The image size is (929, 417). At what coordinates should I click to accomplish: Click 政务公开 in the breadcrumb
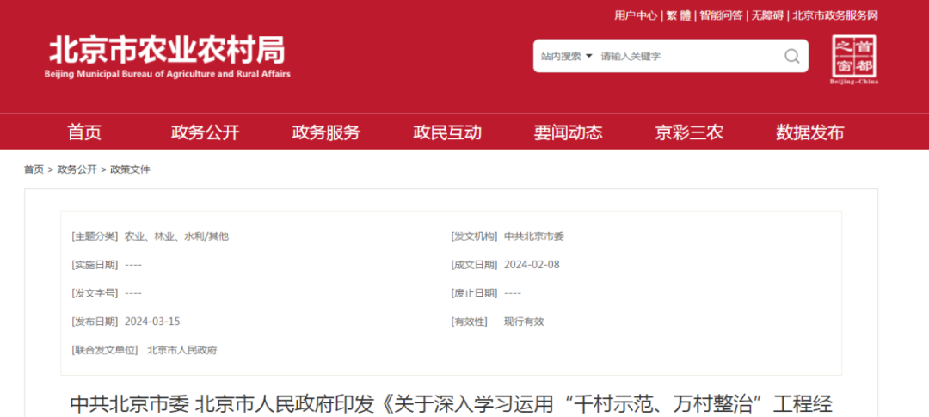click(77, 169)
